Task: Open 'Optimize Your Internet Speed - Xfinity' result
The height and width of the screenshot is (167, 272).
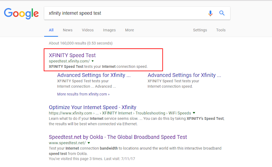Action: tap(93, 107)
